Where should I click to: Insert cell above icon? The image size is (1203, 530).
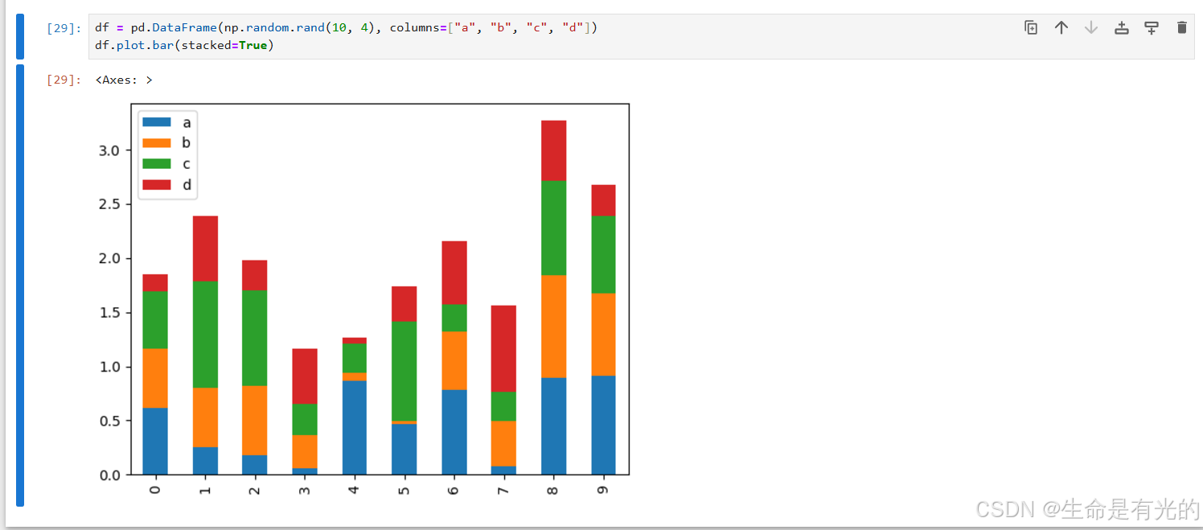1122,28
